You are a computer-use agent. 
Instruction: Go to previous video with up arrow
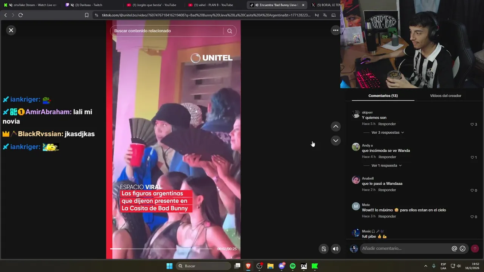tap(335, 126)
